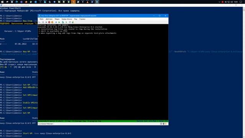Open the Буфер обмена menu
The image size is (245, 138).
pyautogui.click(x=67, y=19)
